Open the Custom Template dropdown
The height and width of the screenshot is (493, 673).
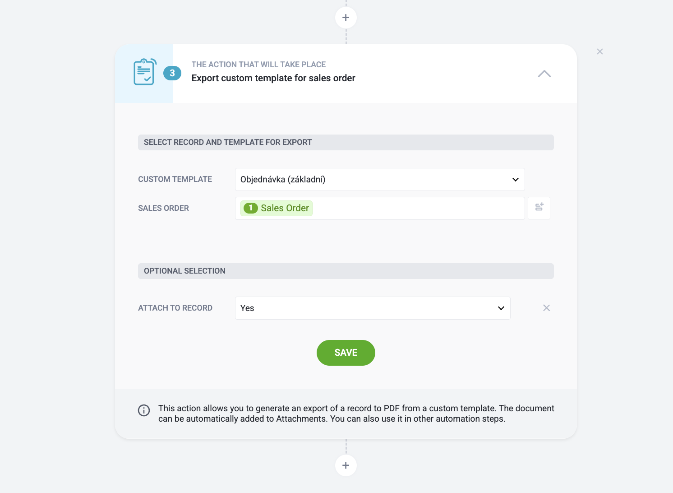pos(380,179)
